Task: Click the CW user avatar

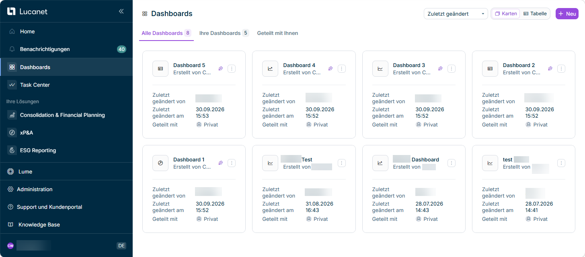Action: coord(10,245)
